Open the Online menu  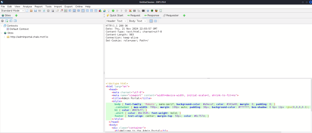79,7
